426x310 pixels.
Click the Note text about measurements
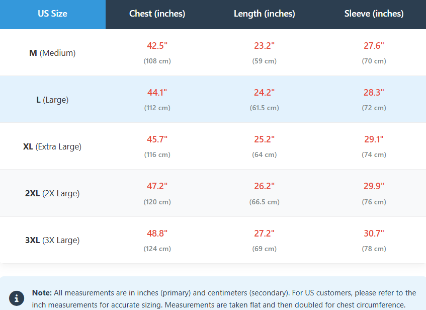coord(224,298)
